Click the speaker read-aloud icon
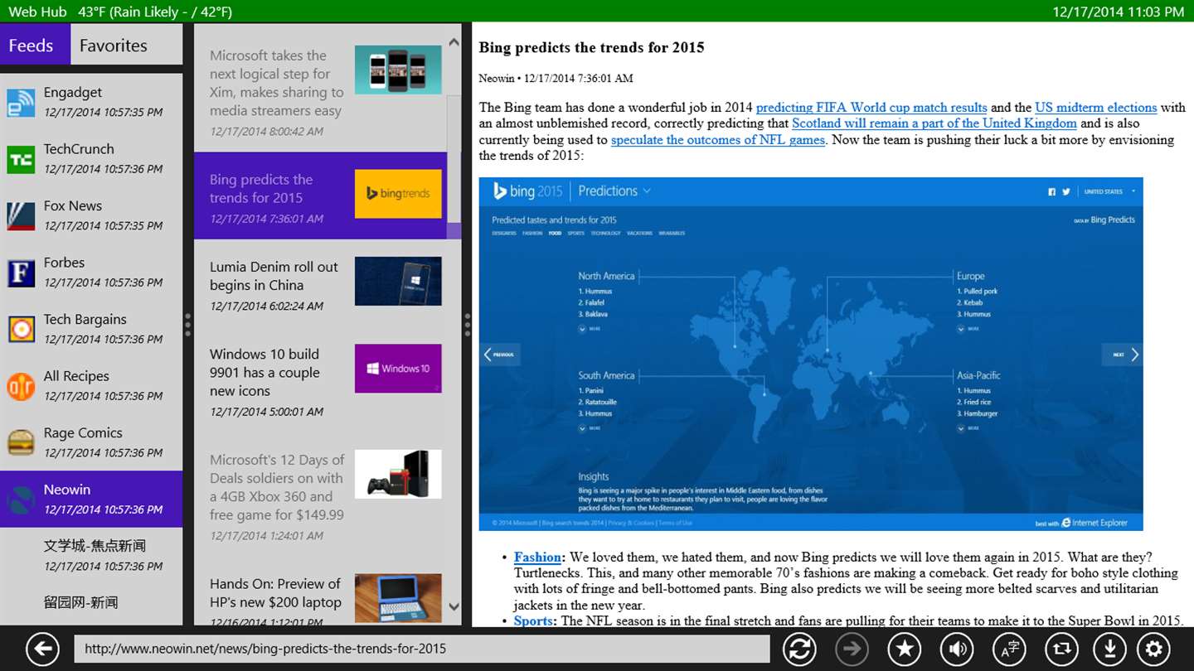 957,649
